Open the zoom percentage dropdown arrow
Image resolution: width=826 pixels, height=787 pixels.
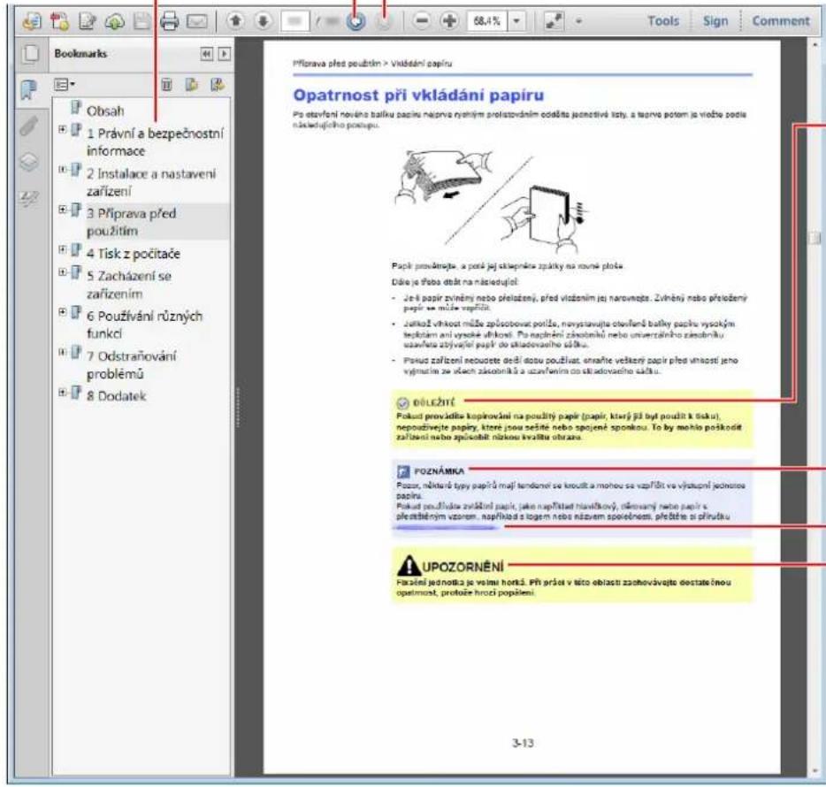pos(516,21)
